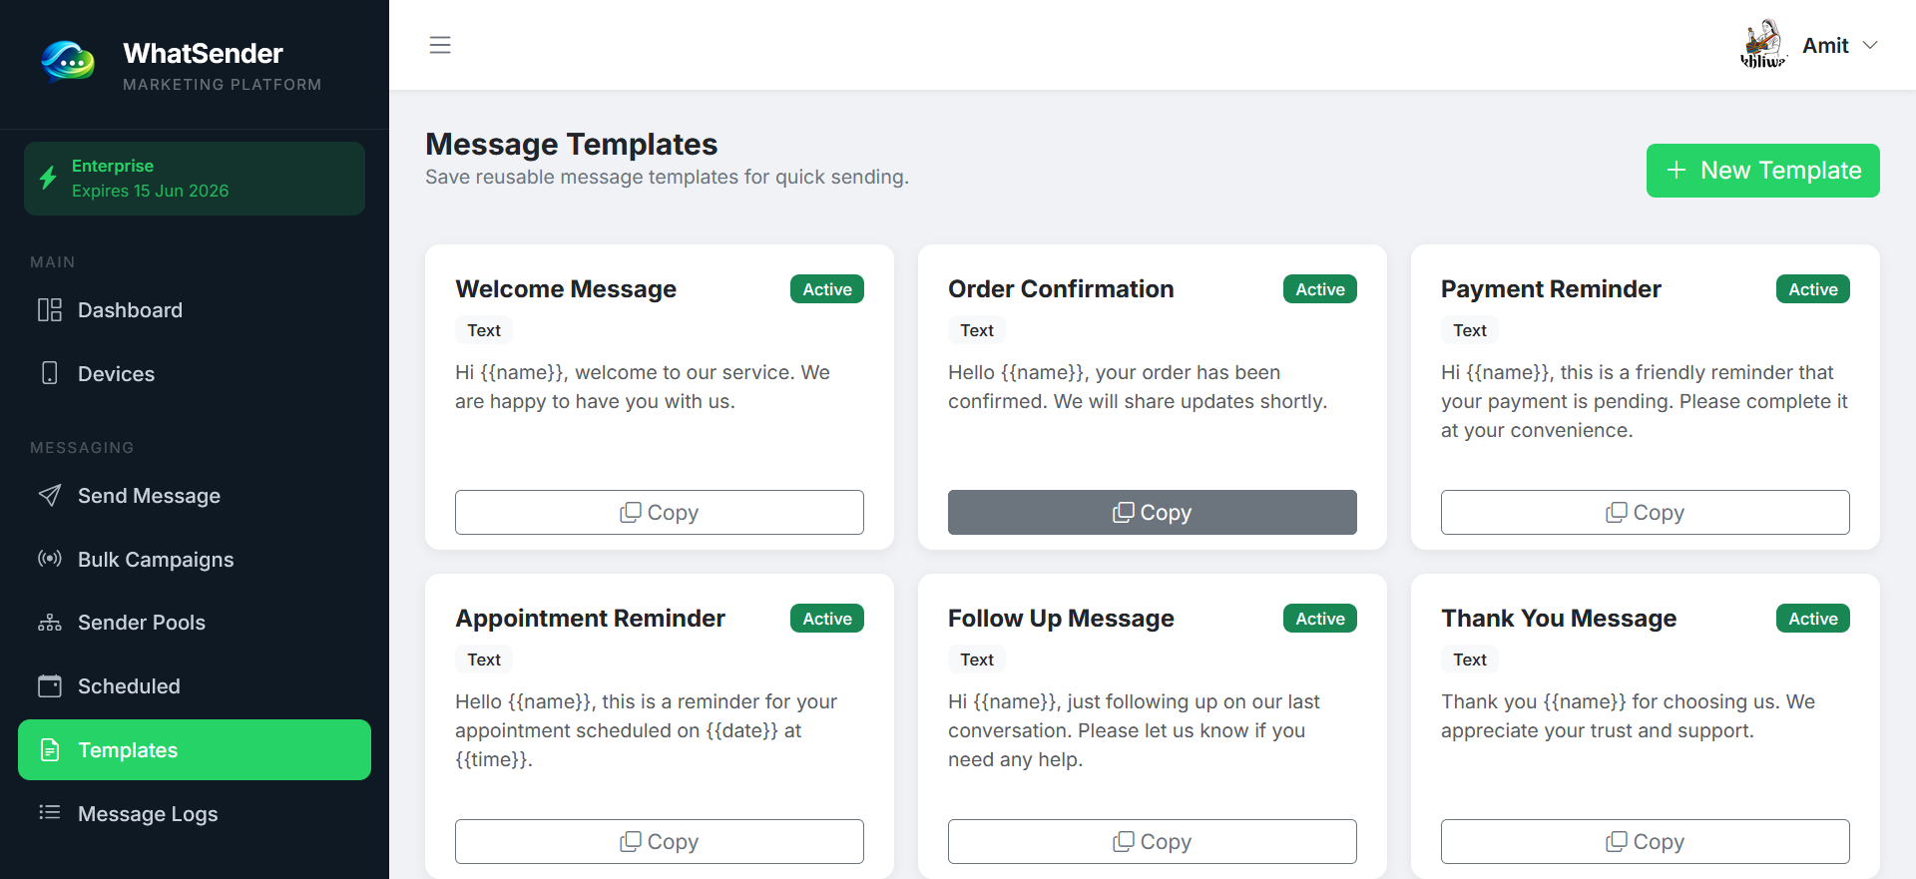Navigate to Bulk Campaigns
This screenshot has width=1916, height=879.
coord(195,560)
